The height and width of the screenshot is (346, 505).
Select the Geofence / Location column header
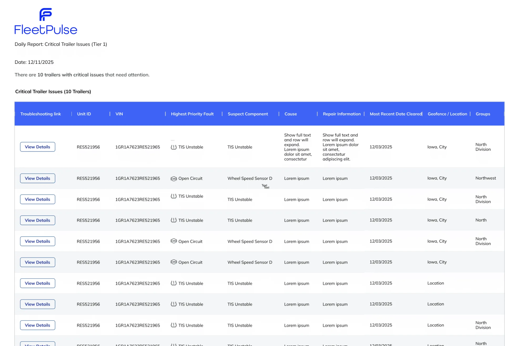(x=447, y=114)
